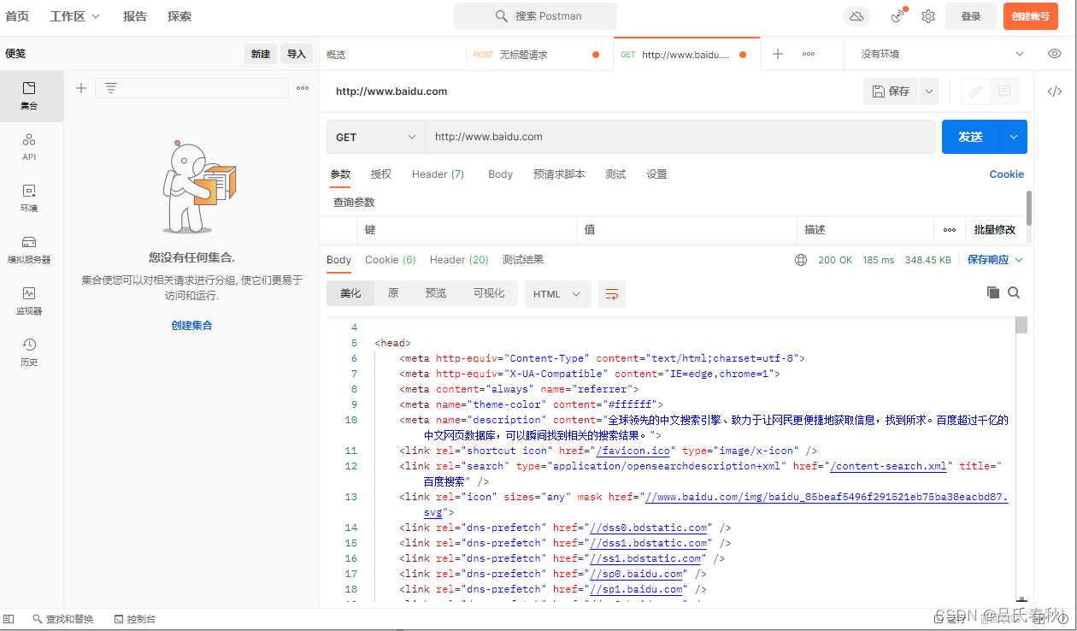The width and height of the screenshot is (1077, 631).
Task: Go to the Home menu item
Action: [x=17, y=16]
